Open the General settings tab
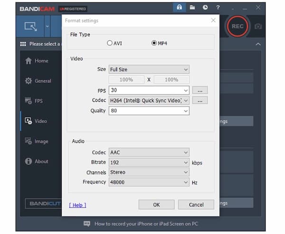This screenshot has height=234, width=285. click(38, 81)
